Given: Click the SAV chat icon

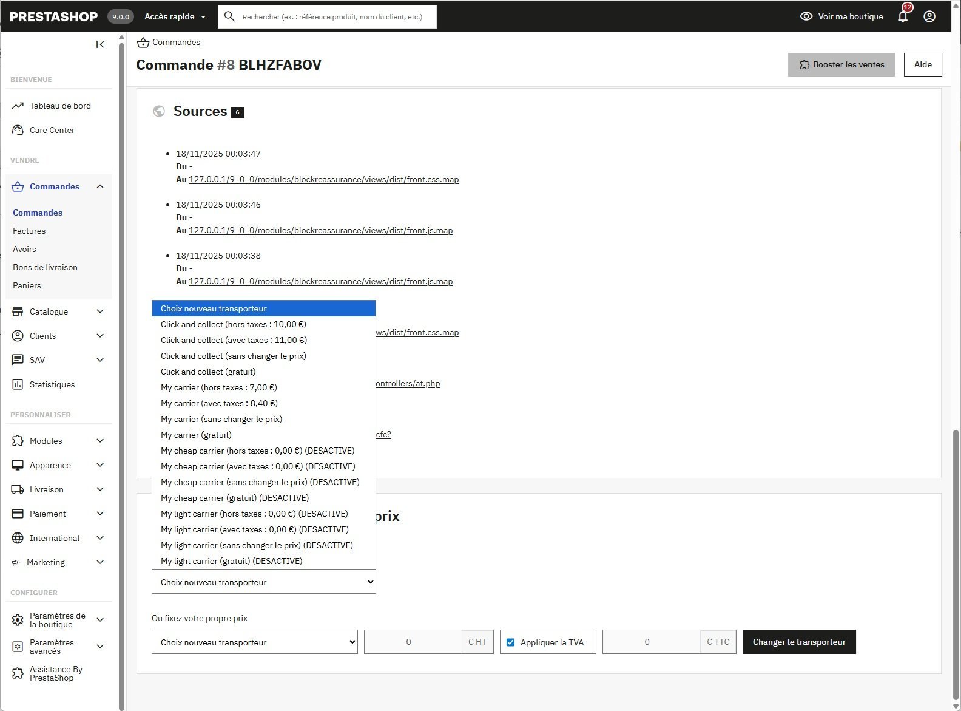Looking at the screenshot, I should (x=18, y=360).
